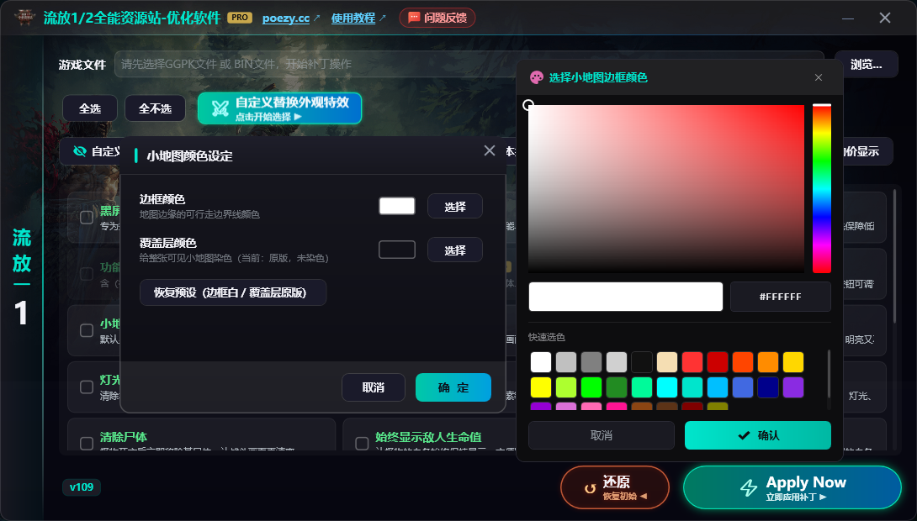Click the quick-color swatch list scrollbar
This screenshot has height=521, width=917.
click(x=829, y=374)
